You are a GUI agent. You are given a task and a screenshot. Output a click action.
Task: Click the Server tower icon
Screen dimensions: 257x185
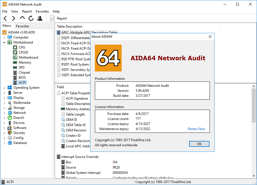click(10, 93)
